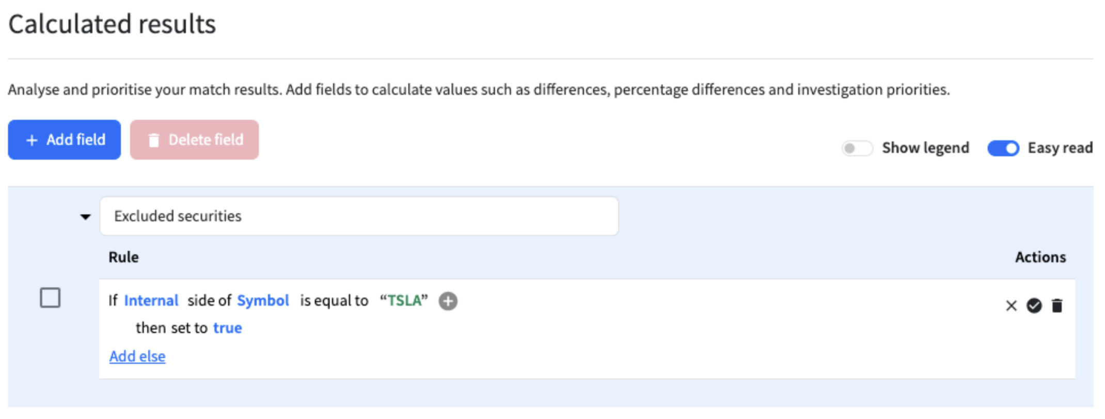Click the trash icon inside Delete field button

[153, 139]
